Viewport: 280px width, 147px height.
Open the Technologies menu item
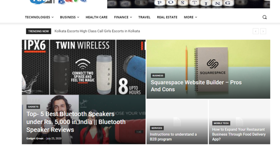[x=38, y=17]
